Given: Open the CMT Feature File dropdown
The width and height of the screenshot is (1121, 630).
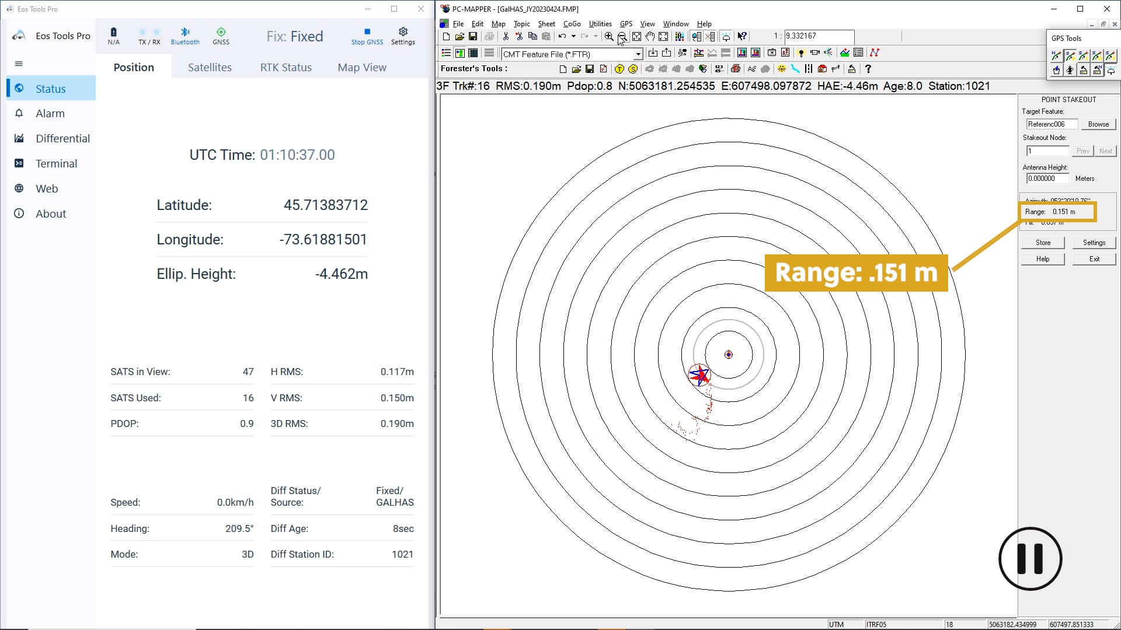Looking at the screenshot, I should [x=638, y=54].
